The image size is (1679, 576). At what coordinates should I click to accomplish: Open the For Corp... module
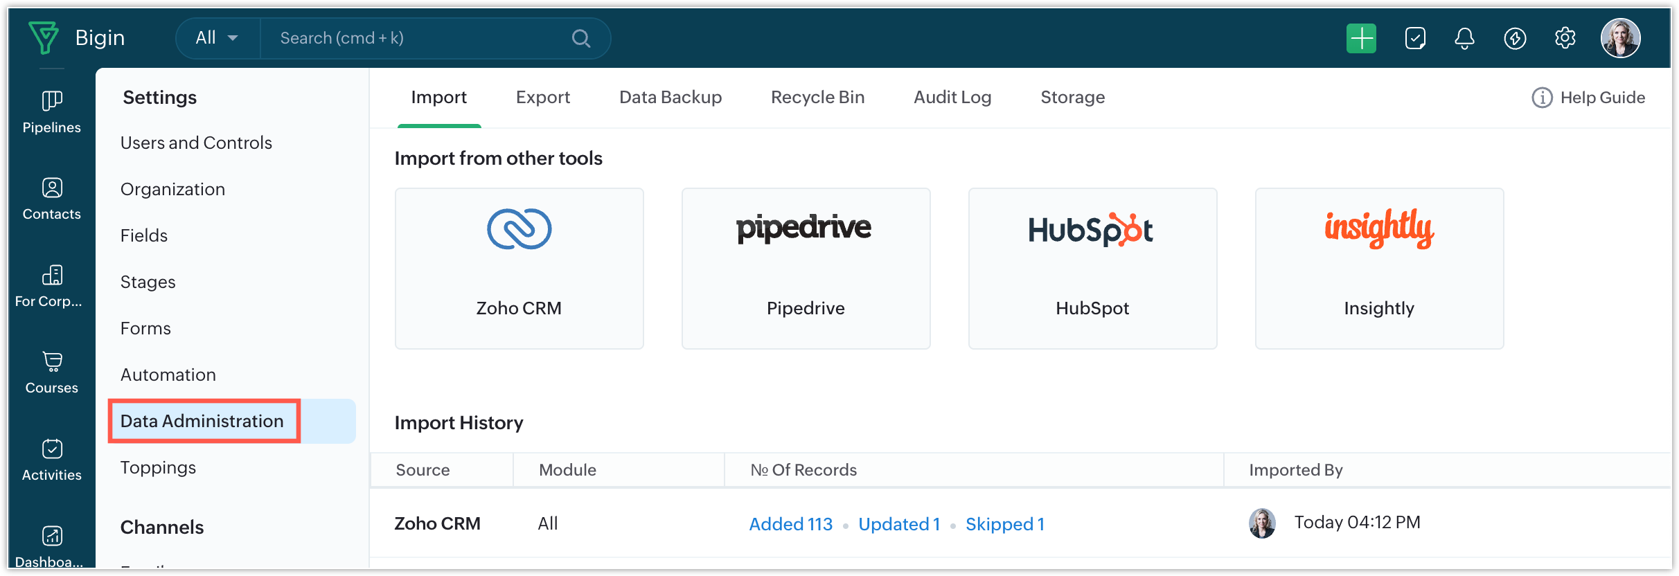[x=50, y=286]
